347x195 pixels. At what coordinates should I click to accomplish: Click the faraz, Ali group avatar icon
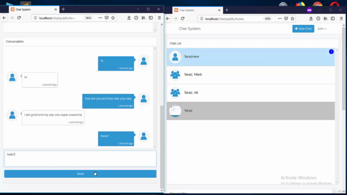click(x=175, y=93)
